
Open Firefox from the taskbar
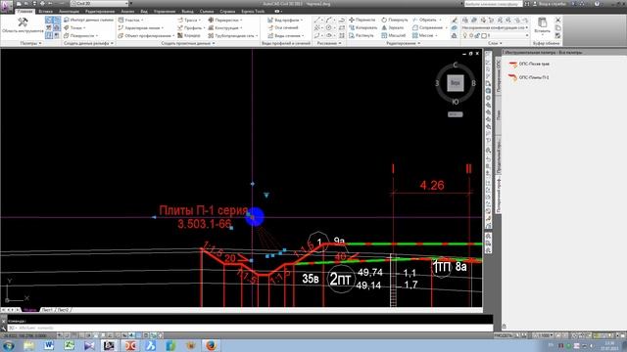pos(212,345)
